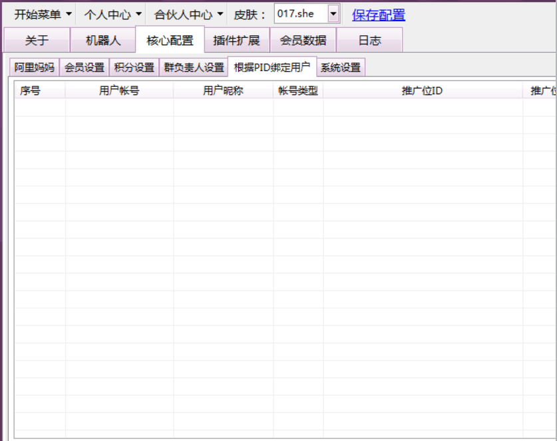Viewport: 557px width, 441px height.
Task: Open the 会员设置 sub-tab
Action: coord(85,68)
